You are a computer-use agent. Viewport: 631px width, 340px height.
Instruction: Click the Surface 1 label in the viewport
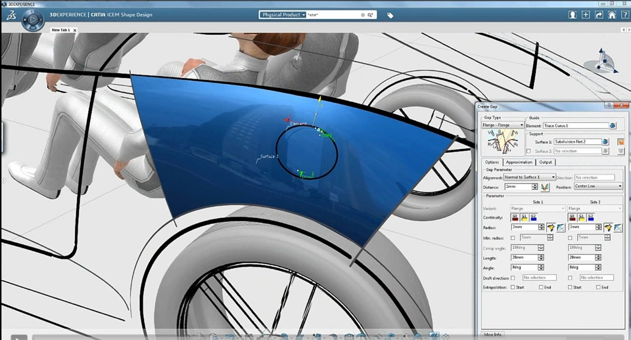[x=269, y=156]
